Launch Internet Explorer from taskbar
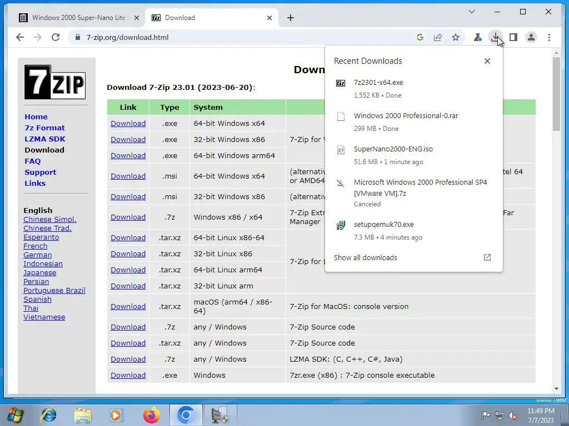The width and height of the screenshot is (569, 426). [49, 415]
